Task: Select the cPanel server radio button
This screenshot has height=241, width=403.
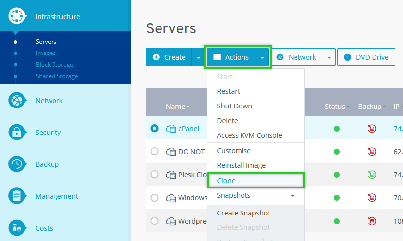Action: point(155,129)
